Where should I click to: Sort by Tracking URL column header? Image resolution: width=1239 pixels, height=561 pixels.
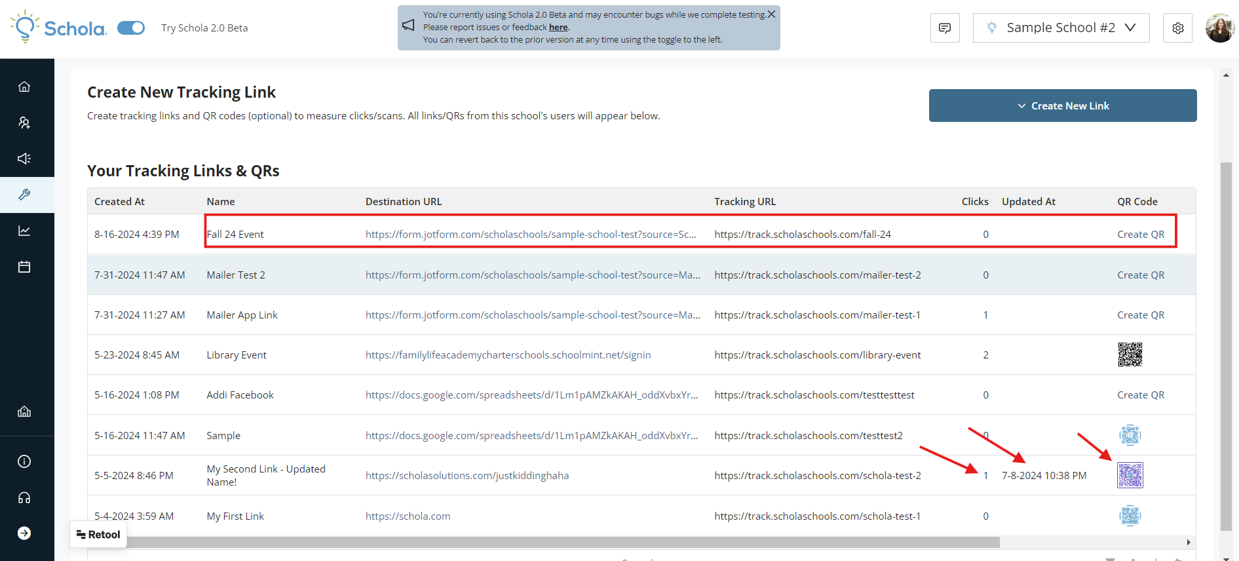click(745, 202)
